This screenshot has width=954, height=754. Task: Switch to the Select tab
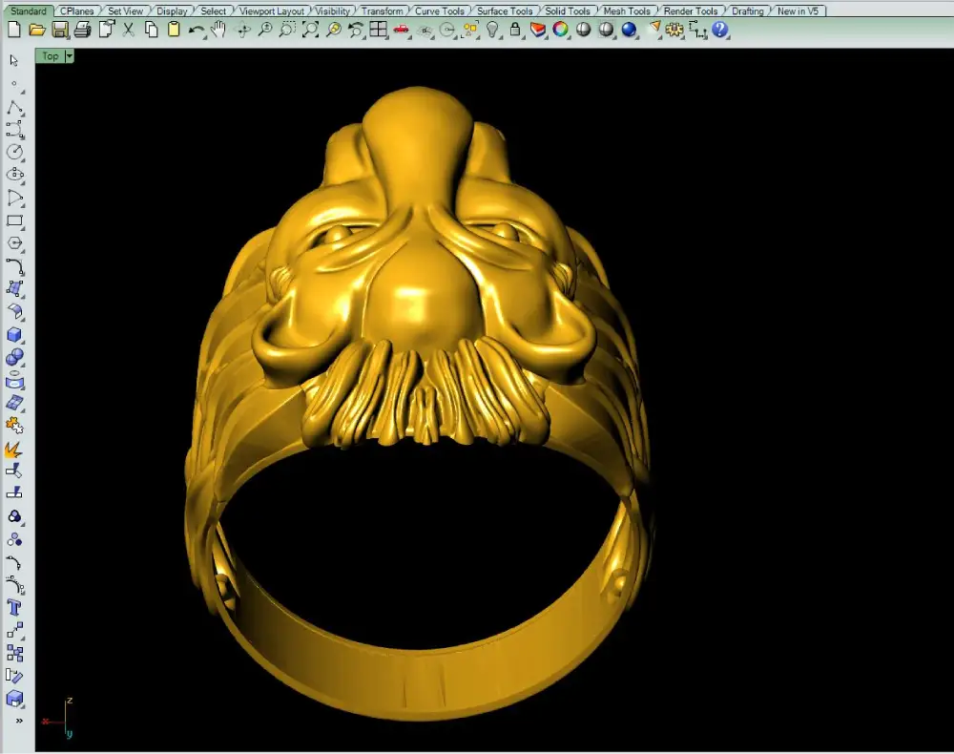coord(213,10)
